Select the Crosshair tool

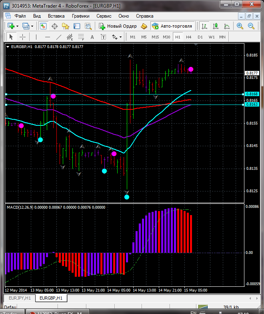[x=22, y=37]
